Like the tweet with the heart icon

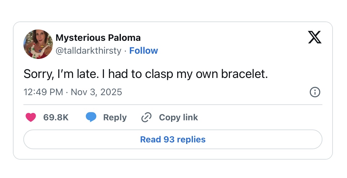pos(31,117)
